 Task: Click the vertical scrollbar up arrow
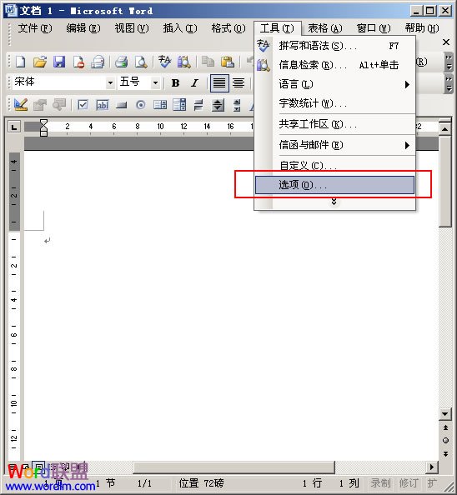tap(445, 129)
